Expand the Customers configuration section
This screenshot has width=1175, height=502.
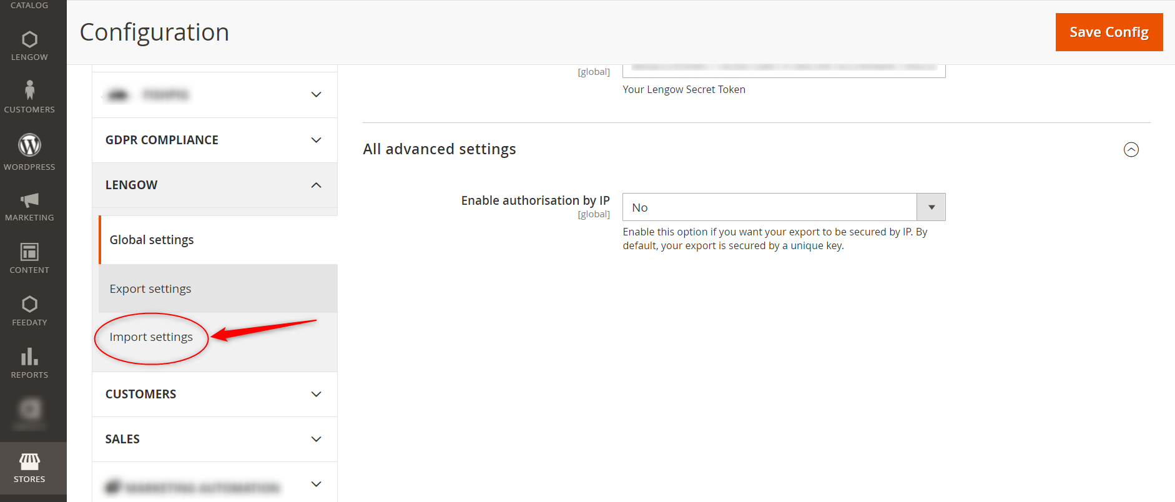pos(214,395)
